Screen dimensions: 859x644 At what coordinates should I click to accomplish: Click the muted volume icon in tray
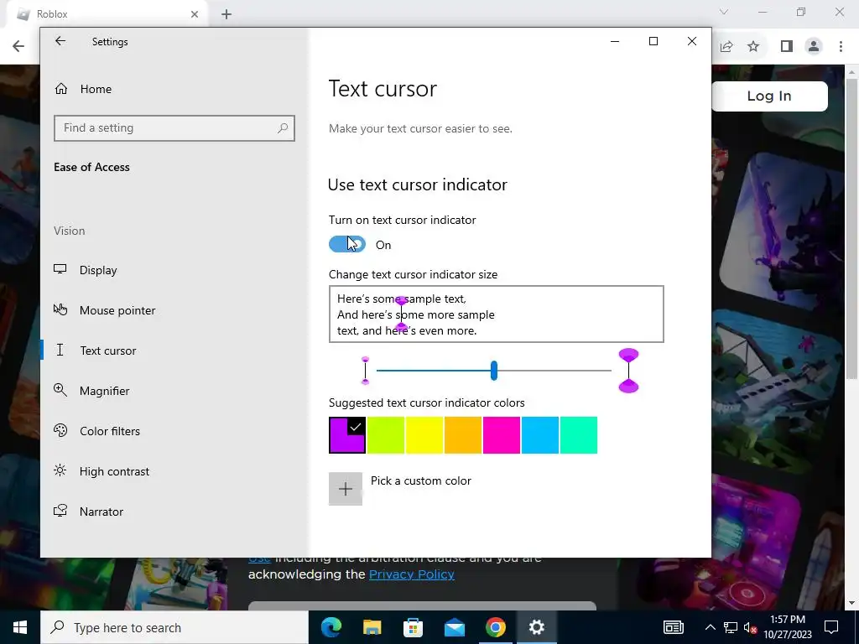[750, 627]
